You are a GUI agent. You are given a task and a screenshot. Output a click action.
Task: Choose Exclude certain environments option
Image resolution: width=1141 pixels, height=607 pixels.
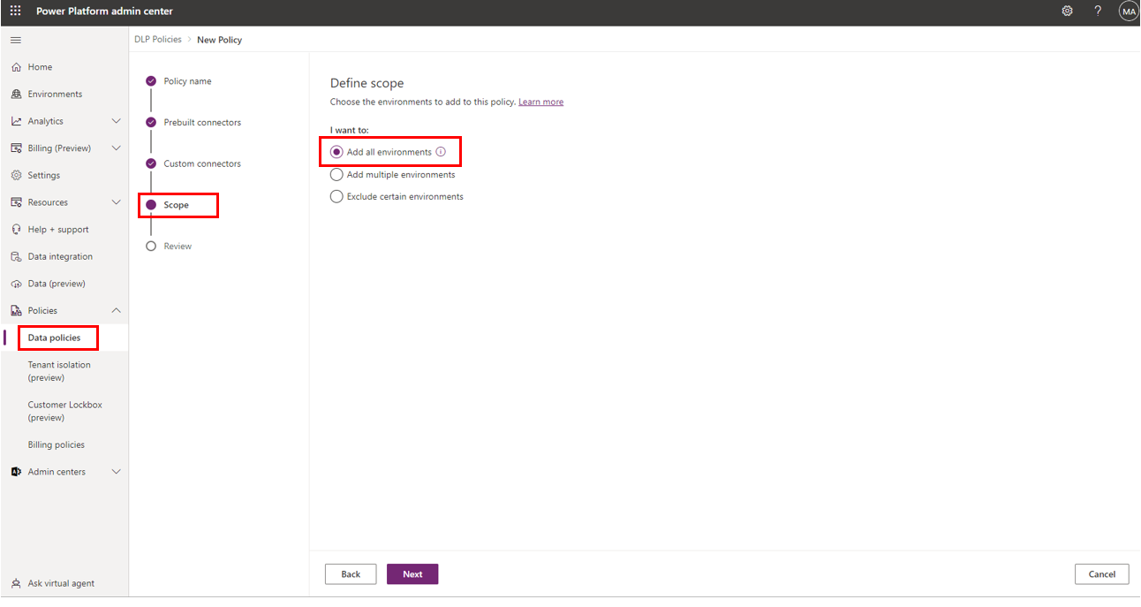point(397,197)
